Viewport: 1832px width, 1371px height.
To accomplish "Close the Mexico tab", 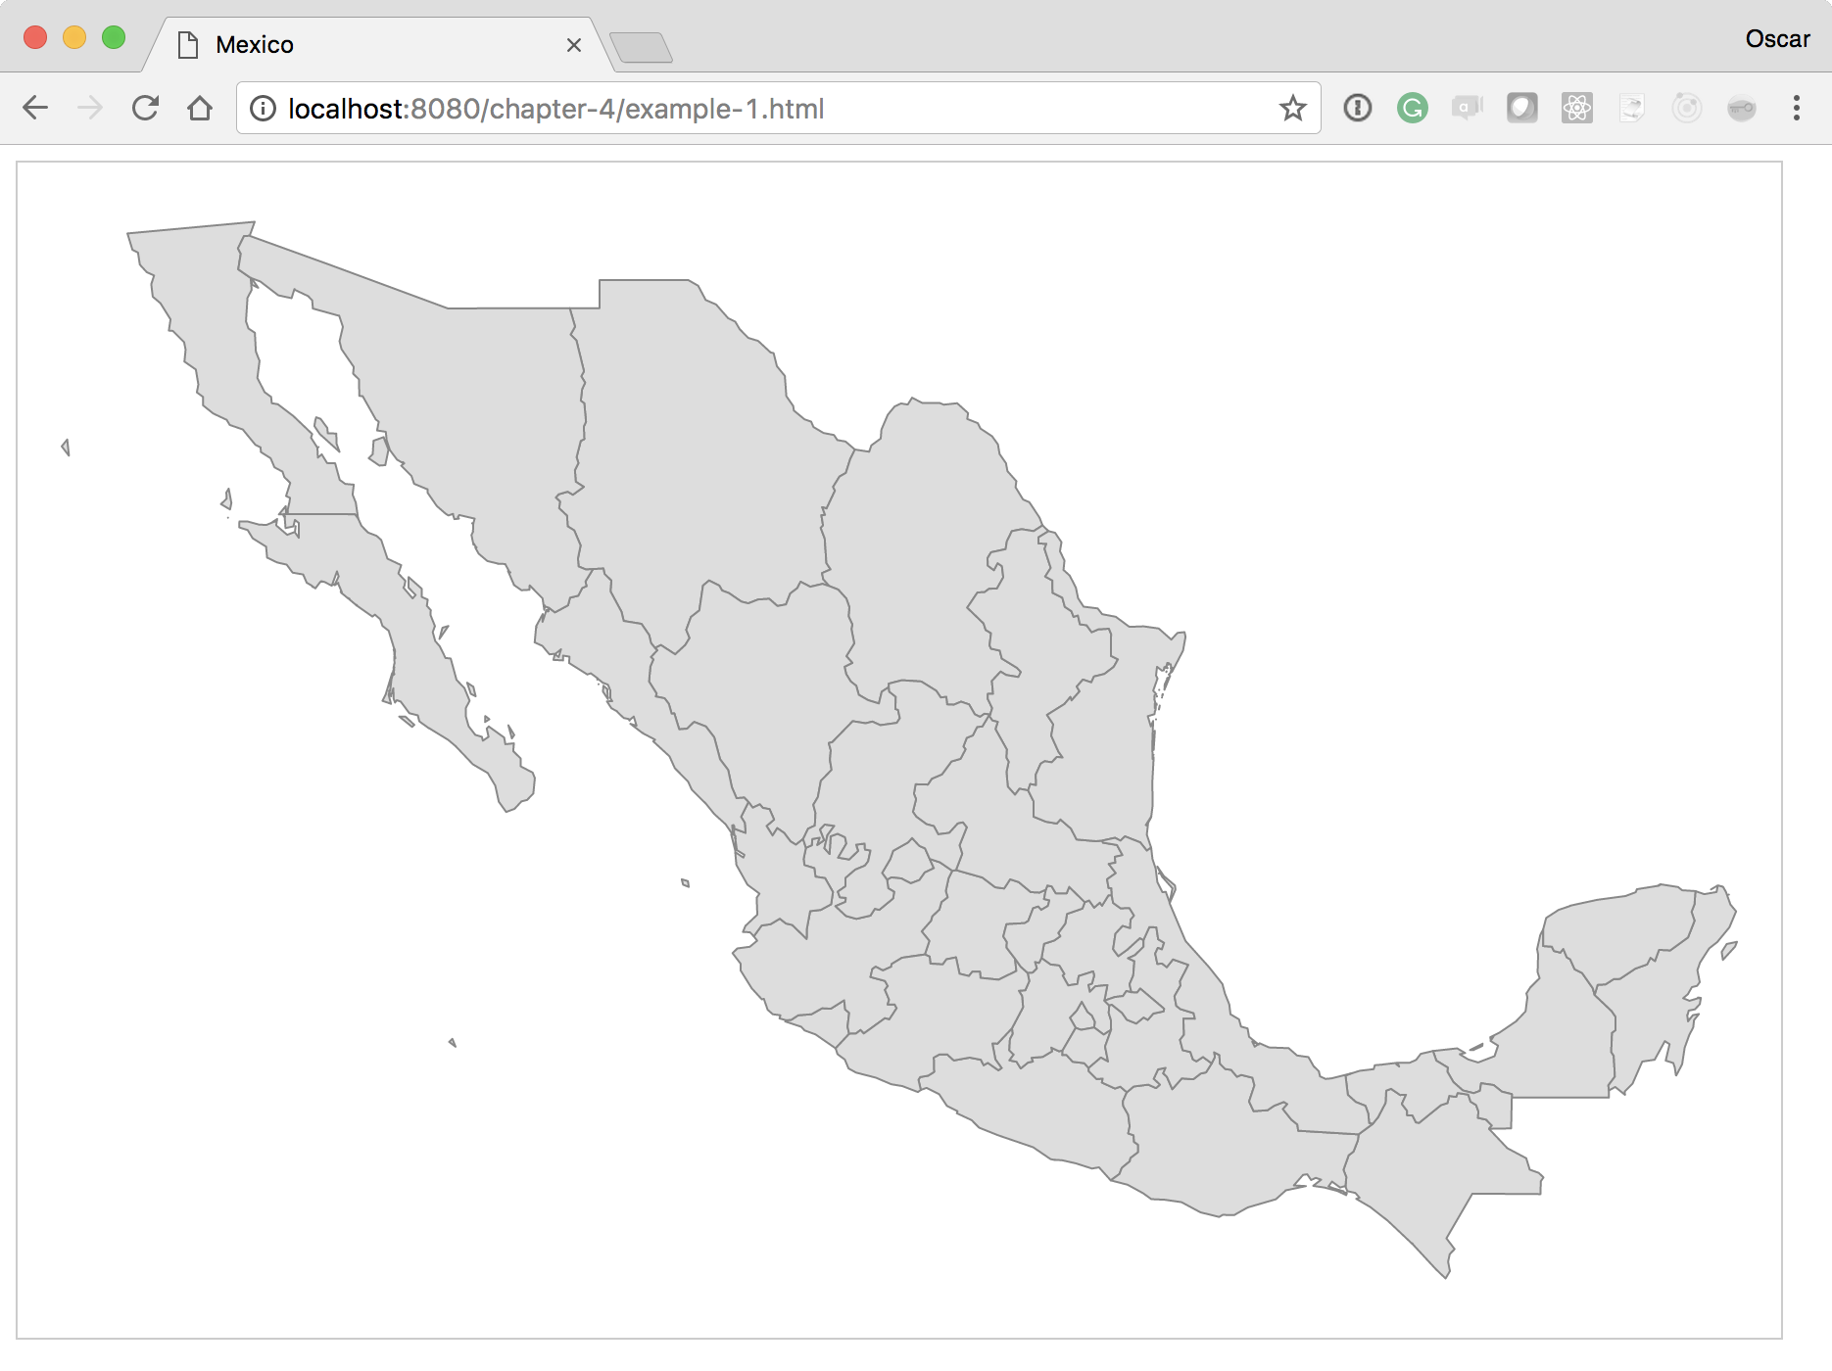I will 574,45.
